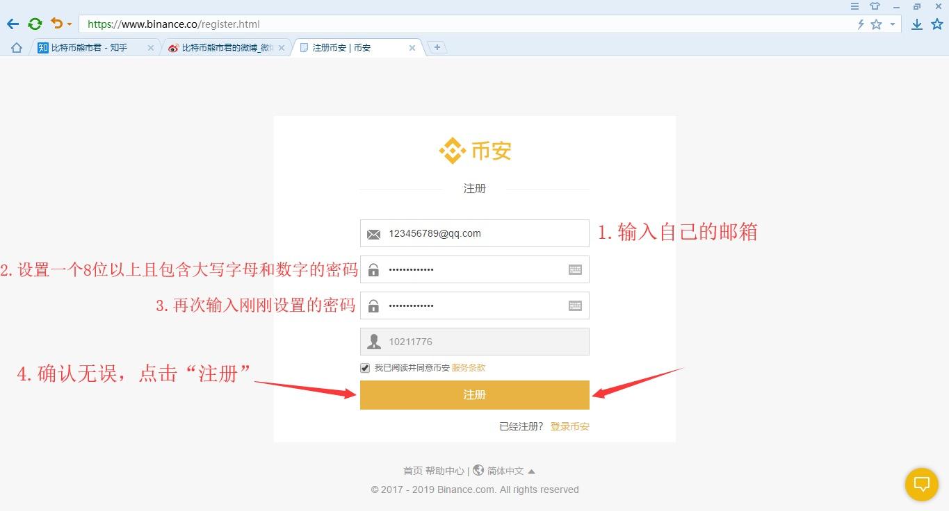Click the yellow 注册 register button

474,395
